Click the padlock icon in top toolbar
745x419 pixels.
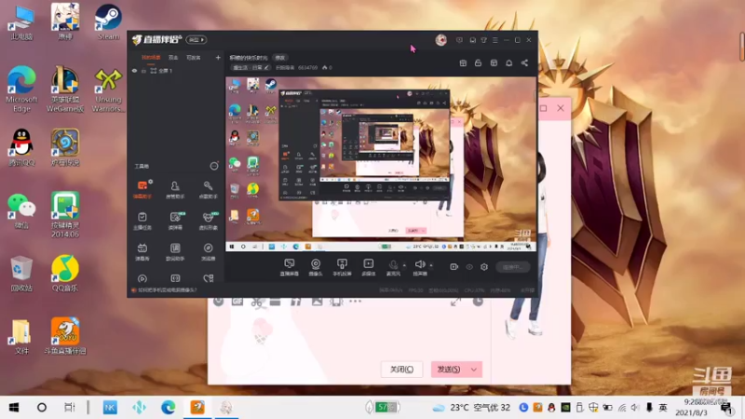coord(478,63)
